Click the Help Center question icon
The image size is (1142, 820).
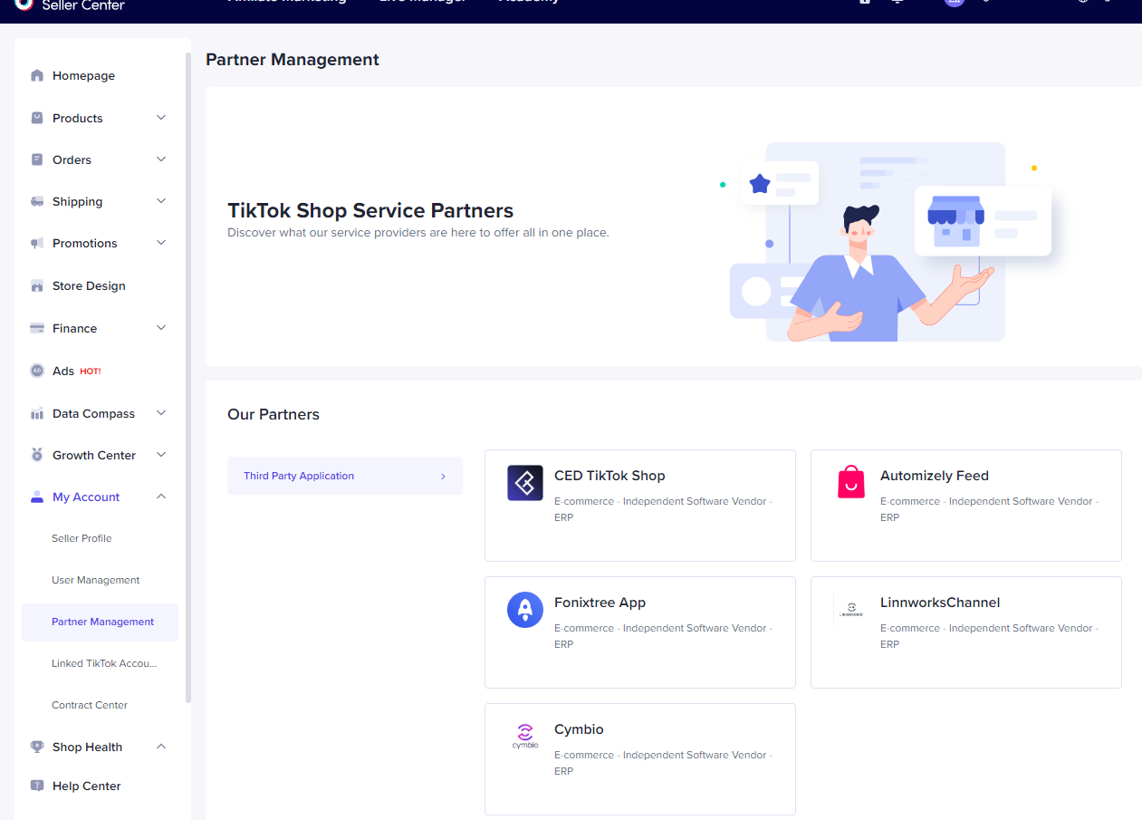[x=37, y=786]
